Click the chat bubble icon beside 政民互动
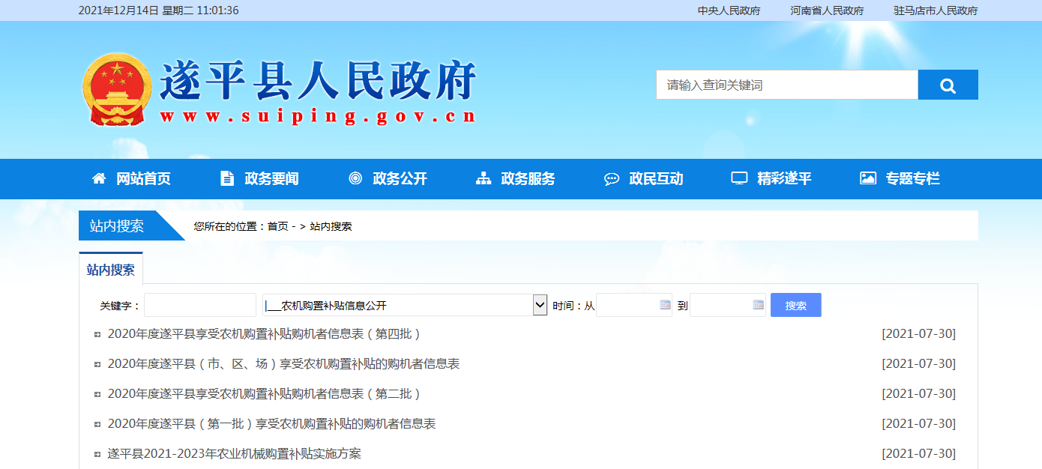The image size is (1042, 469). coord(612,178)
